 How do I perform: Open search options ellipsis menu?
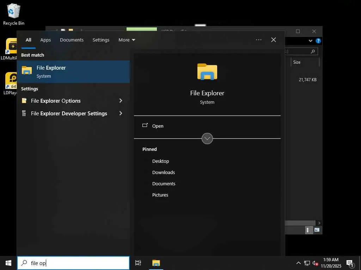pos(258,40)
